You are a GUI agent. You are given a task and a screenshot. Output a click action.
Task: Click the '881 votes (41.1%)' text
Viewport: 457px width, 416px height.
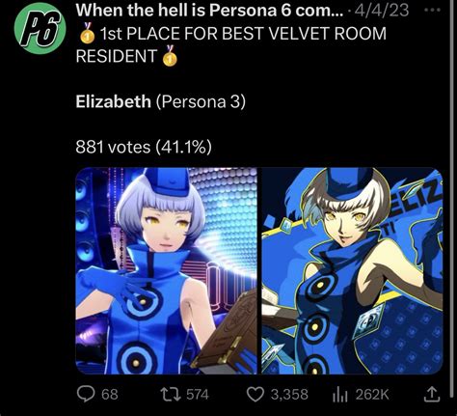tap(144, 148)
